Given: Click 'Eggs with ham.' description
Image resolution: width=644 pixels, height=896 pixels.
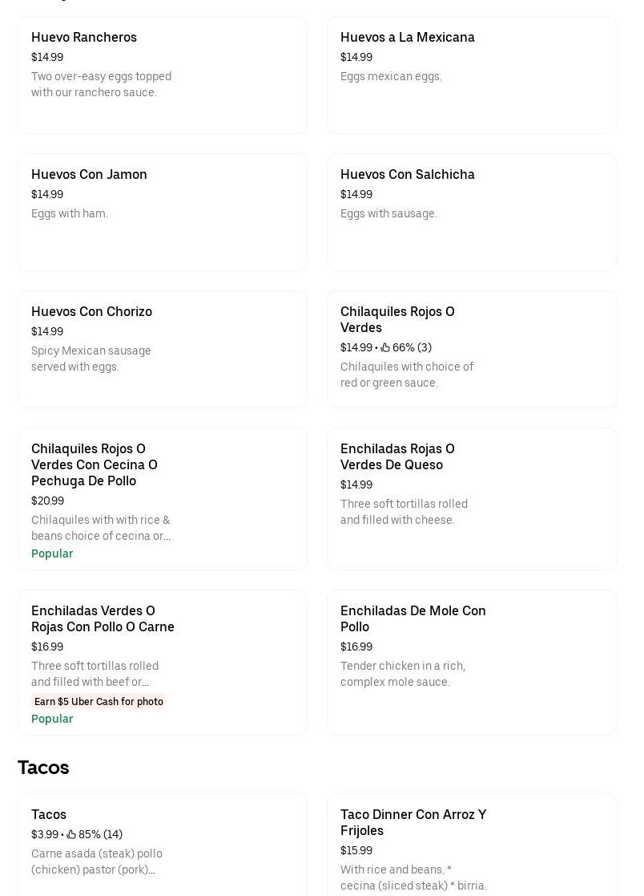Looking at the screenshot, I should (x=69, y=213).
